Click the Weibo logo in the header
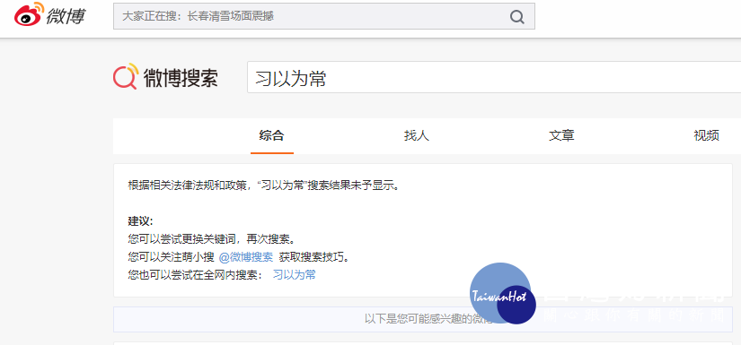This screenshot has width=741, height=345. point(49,15)
